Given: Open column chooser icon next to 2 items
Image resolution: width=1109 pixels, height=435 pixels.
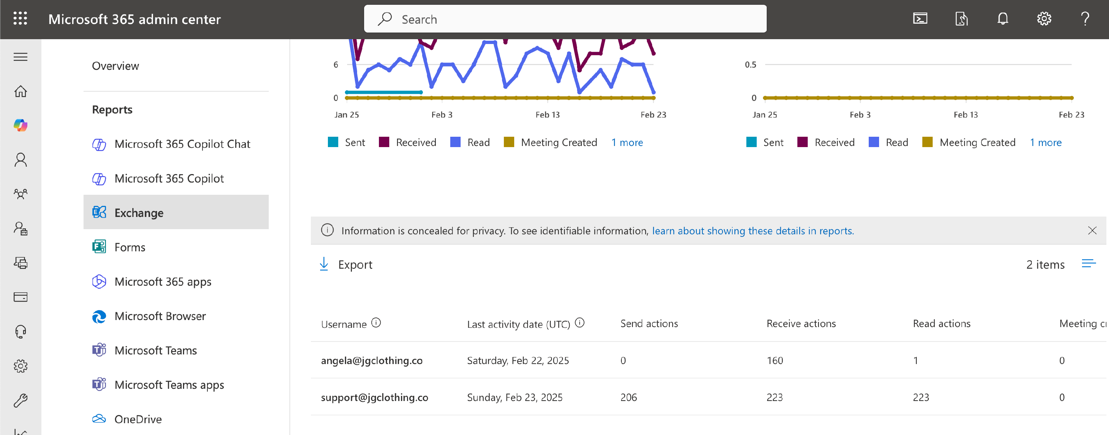Looking at the screenshot, I should pyautogui.click(x=1088, y=264).
